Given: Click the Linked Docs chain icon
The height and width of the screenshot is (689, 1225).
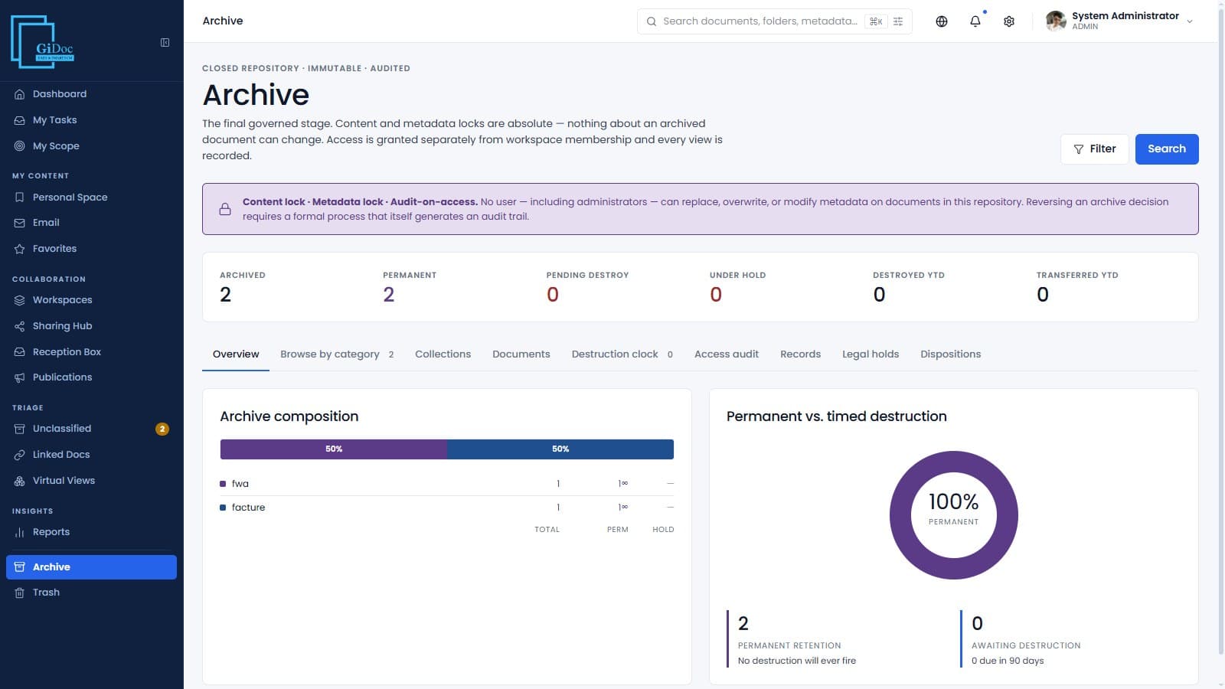Looking at the screenshot, I should 20,455.
